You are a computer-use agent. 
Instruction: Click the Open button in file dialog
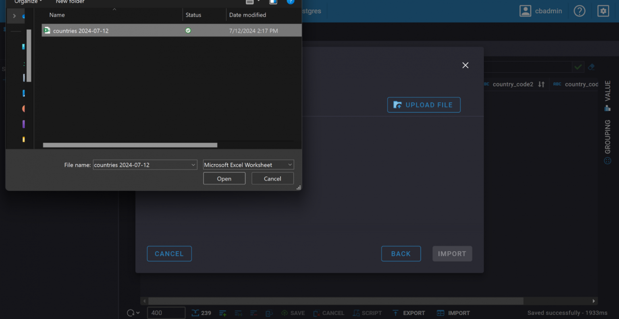click(x=224, y=178)
